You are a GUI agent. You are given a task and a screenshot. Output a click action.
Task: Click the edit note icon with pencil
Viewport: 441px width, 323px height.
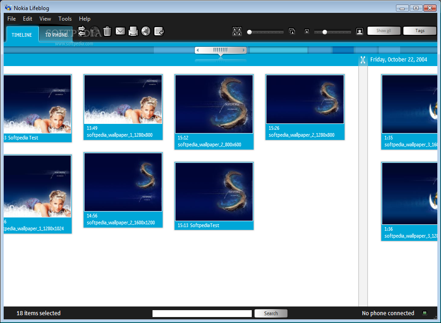tap(159, 31)
